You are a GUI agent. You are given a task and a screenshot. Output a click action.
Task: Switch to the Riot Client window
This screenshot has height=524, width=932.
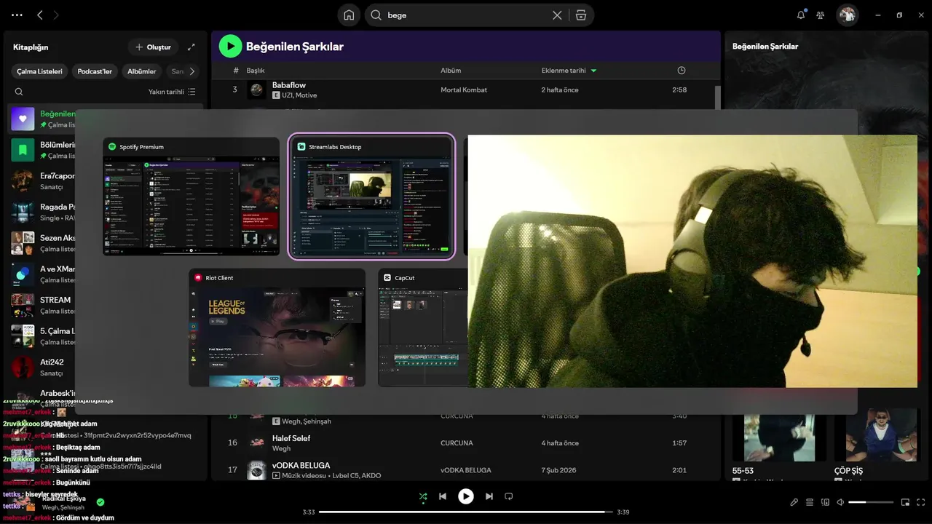click(277, 327)
